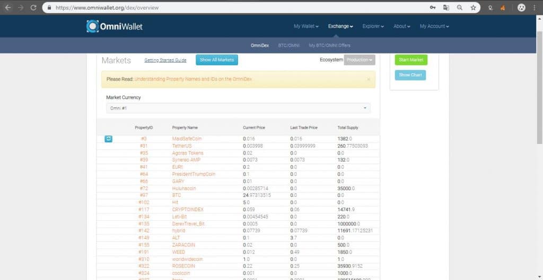Open Market Currency Omni #1 selector
This screenshot has width=543, height=280.
click(238, 108)
